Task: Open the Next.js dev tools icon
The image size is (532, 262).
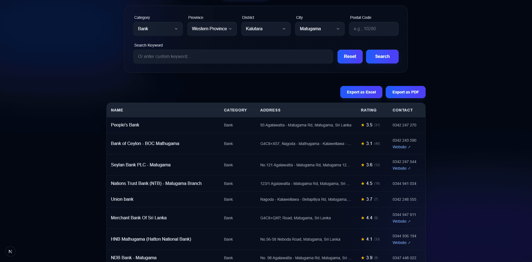Action: point(11,251)
